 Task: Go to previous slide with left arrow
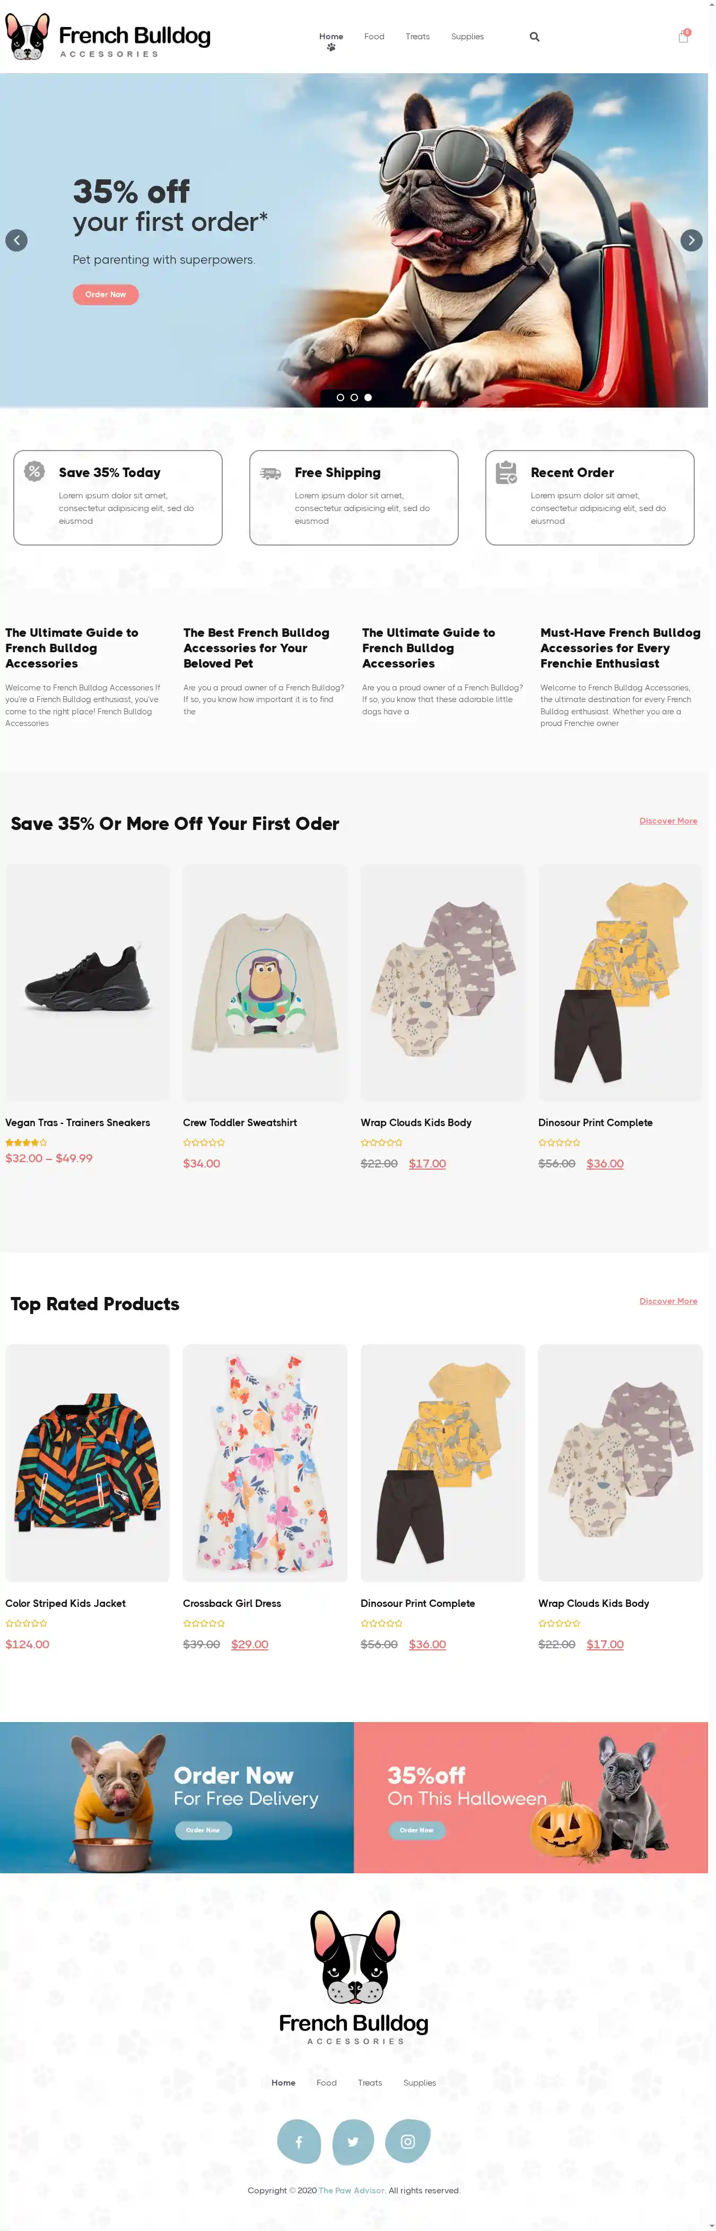click(x=16, y=241)
